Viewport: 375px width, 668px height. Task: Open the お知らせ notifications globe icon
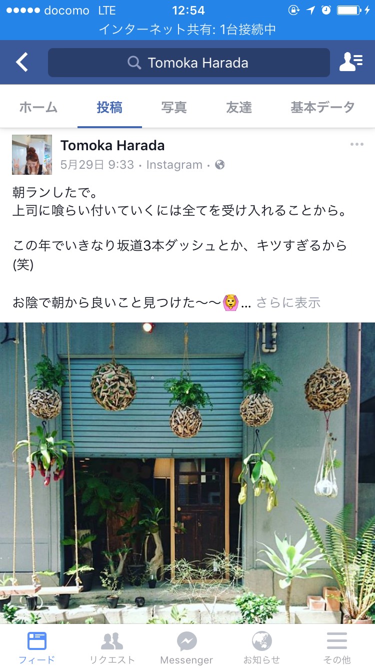261,641
